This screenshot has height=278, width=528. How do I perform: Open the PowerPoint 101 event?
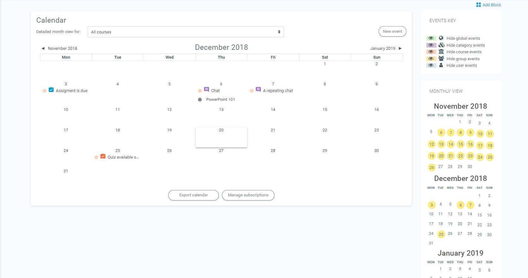point(220,100)
